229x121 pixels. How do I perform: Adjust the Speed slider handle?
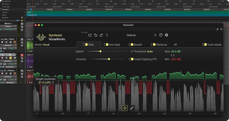[x=100, y=51]
